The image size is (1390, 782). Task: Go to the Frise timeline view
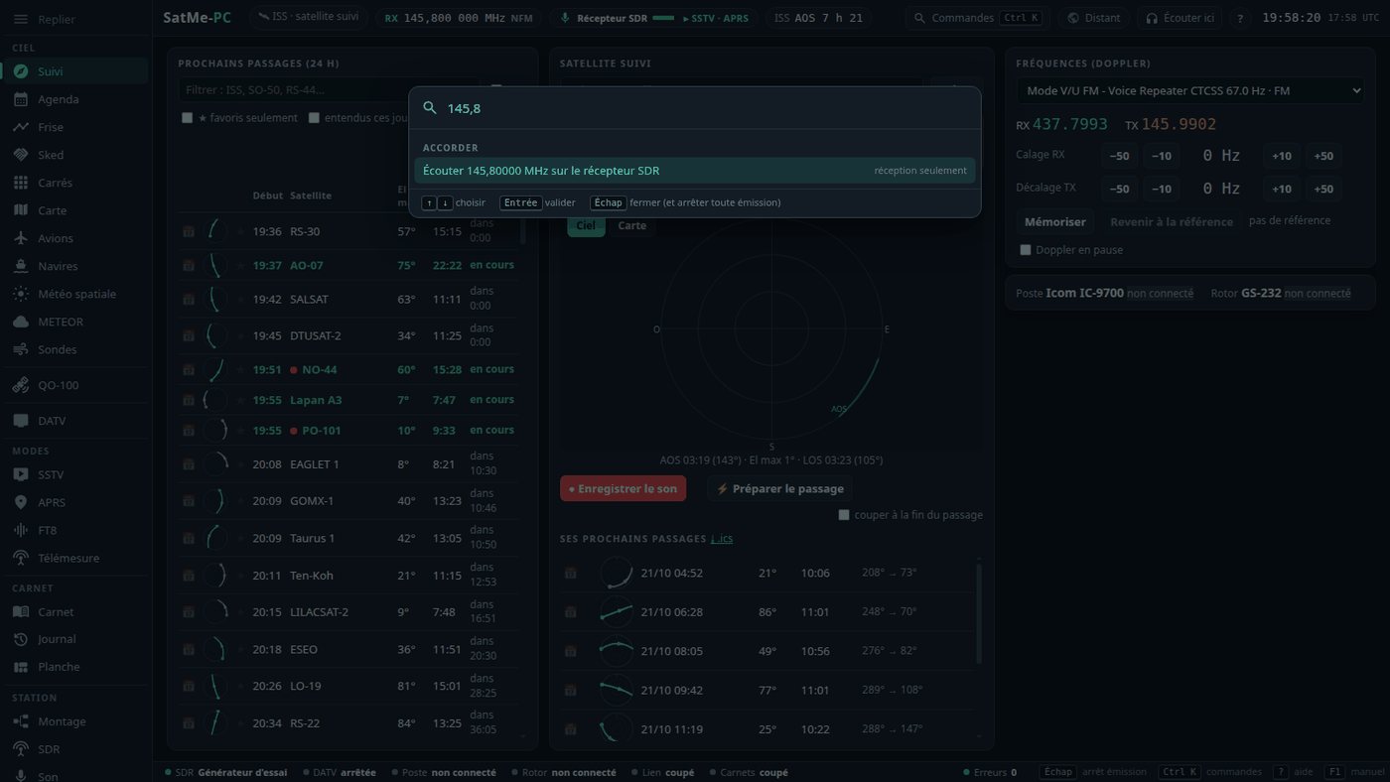click(75, 127)
